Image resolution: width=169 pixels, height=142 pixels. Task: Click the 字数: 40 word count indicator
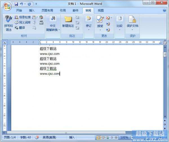pos(25,137)
